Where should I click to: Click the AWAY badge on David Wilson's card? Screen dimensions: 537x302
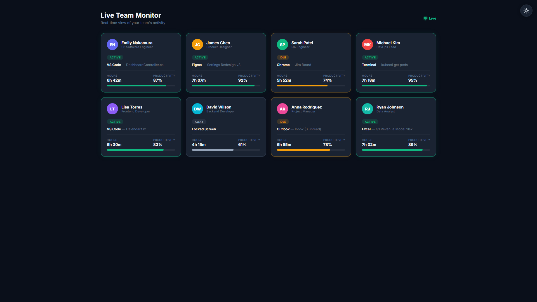[x=199, y=122]
